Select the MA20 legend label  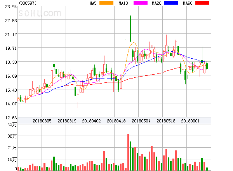(x=156, y=3)
